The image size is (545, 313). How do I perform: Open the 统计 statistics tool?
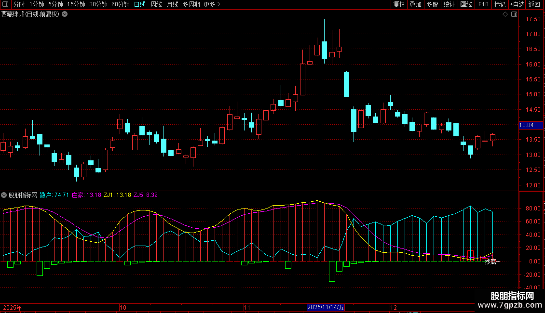(449, 4)
